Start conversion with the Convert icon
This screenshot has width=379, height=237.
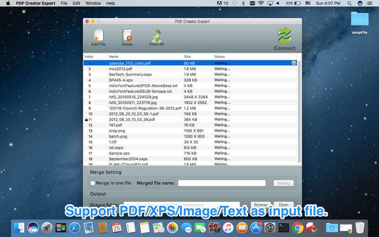click(285, 36)
